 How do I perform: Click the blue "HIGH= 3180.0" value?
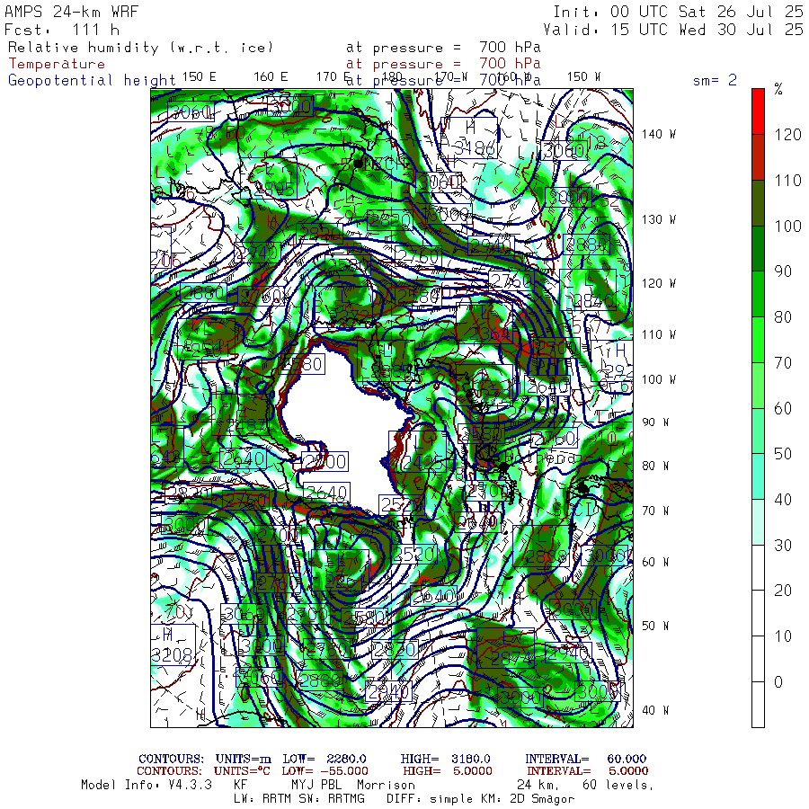[x=446, y=759]
